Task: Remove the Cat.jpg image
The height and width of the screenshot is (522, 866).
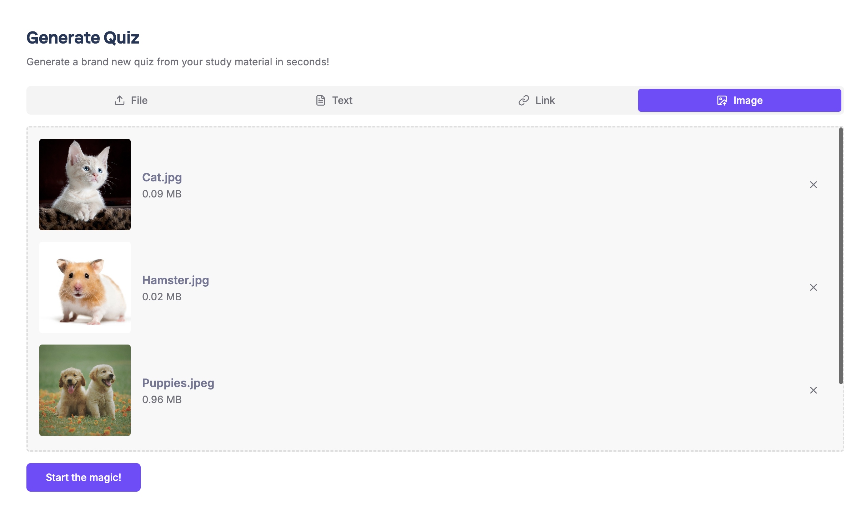Action: pos(813,185)
